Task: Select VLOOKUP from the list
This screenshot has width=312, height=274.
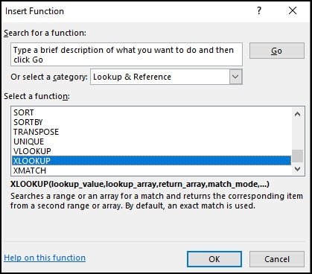Action: pyautogui.click(x=152, y=151)
